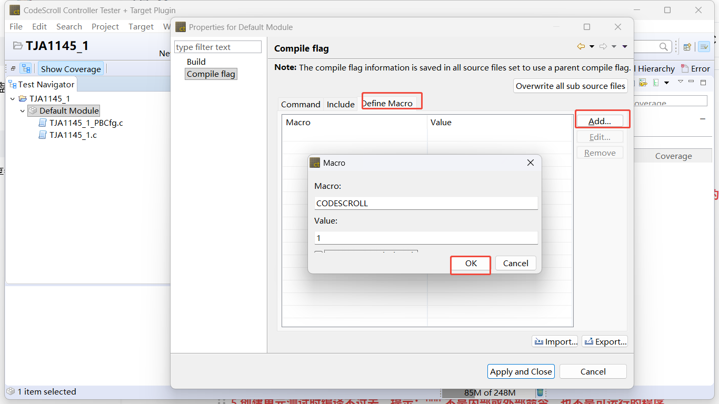
Task: Select TJA1145_1_PBCfg.c in Test Navigator
Action: (86, 123)
